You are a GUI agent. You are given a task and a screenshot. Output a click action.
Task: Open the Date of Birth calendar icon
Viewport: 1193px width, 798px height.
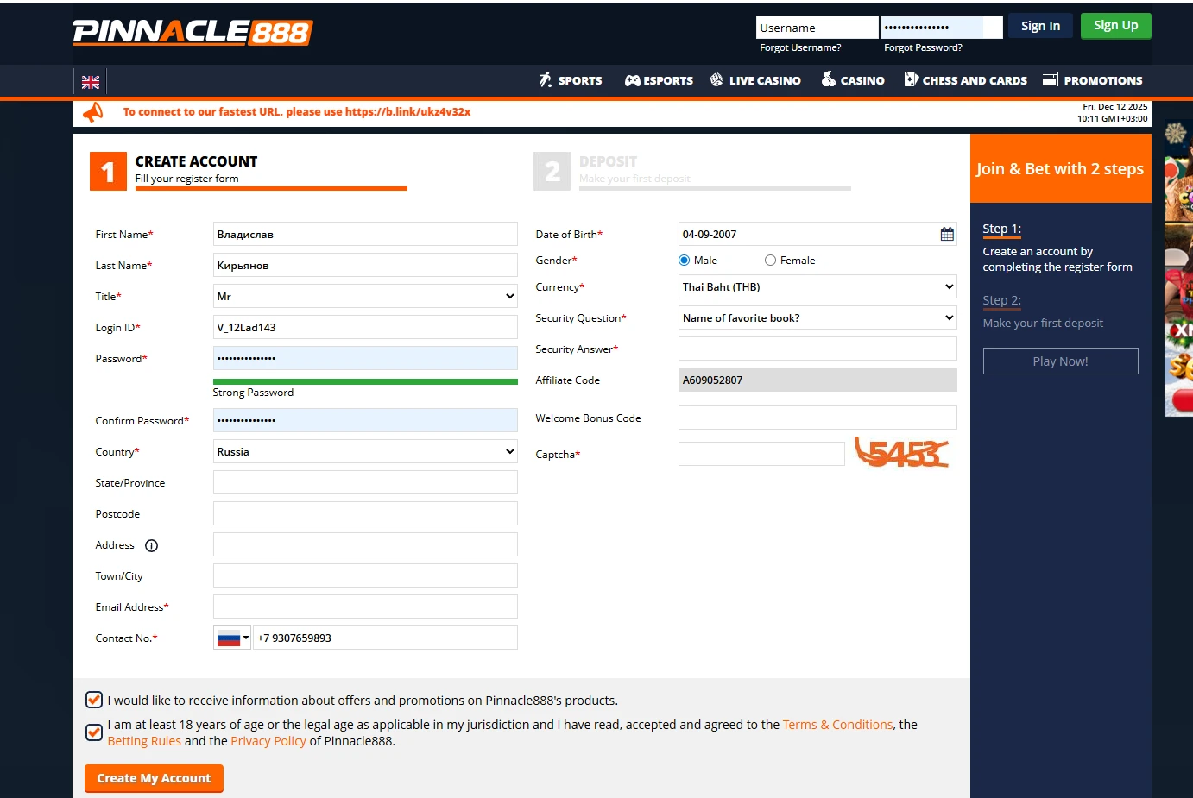tap(947, 234)
